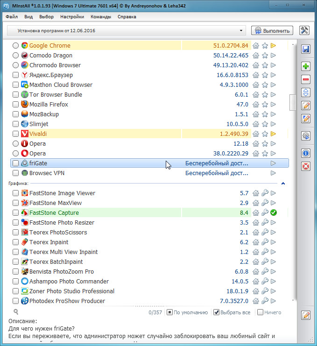Open the Вид menu
The width and height of the screenshot is (317, 346).
[x=28, y=17]
